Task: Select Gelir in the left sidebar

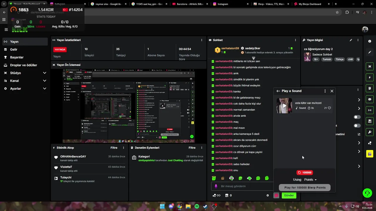Action: tap(25, 50)
